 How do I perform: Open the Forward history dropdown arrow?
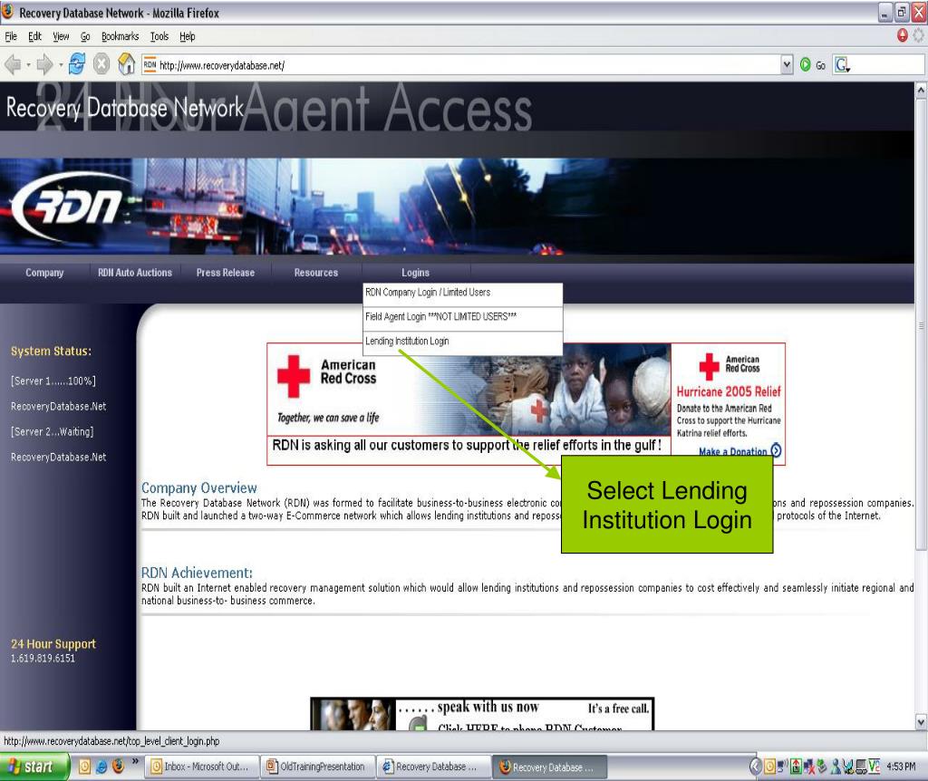(x=61, y=65)
